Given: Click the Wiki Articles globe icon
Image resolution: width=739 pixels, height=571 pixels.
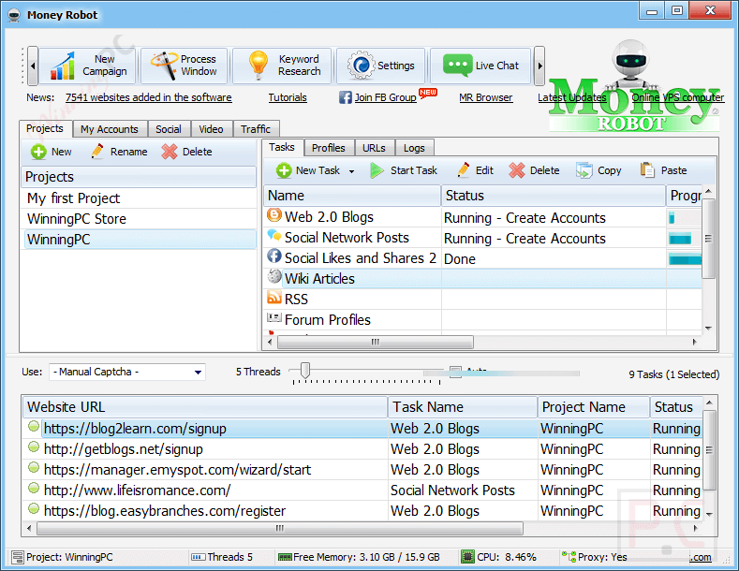Looking at the screenshot, I should tap(274, 276).
